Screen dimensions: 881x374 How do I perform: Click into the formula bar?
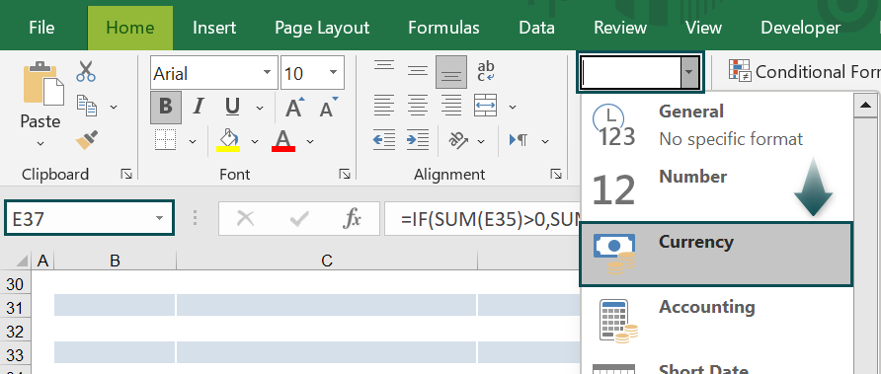pos(483,218)
